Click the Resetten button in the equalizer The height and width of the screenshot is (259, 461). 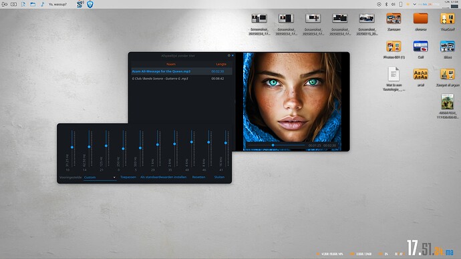click(x=198, y=177)
